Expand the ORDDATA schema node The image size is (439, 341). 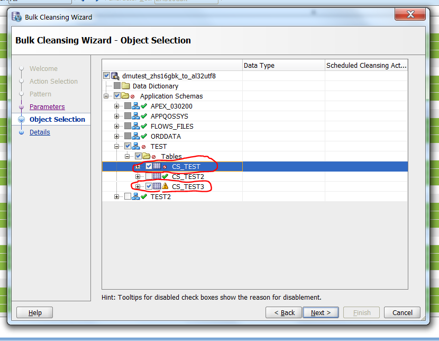[117, 137]
